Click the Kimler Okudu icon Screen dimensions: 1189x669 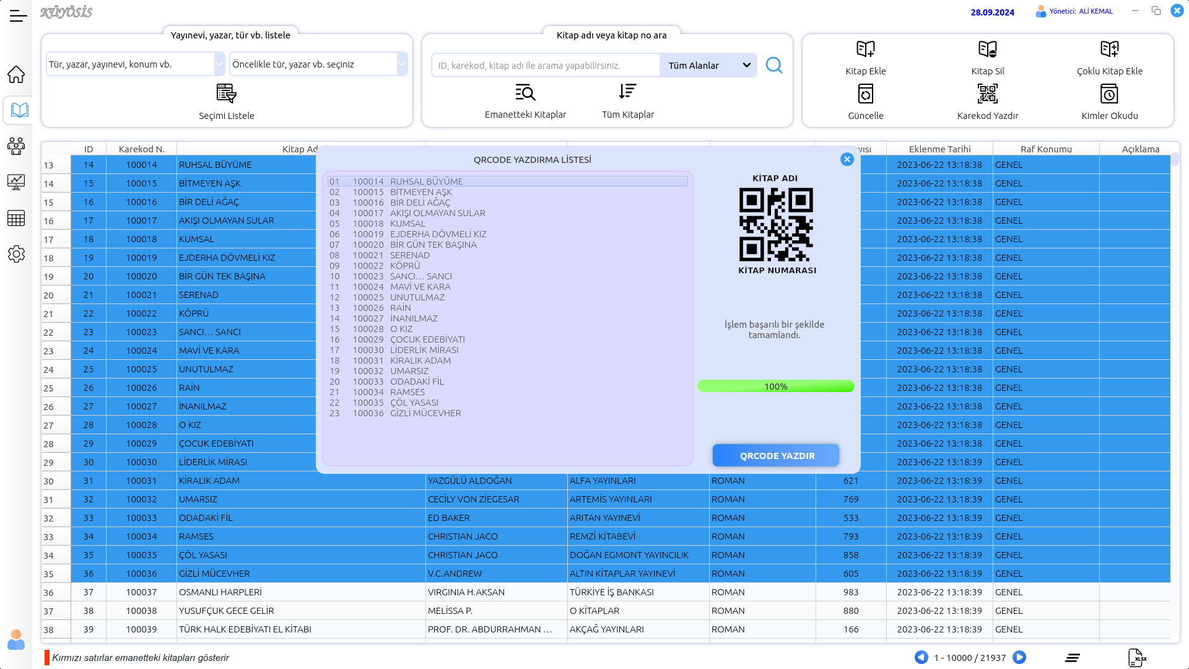tap(1109, 94)
